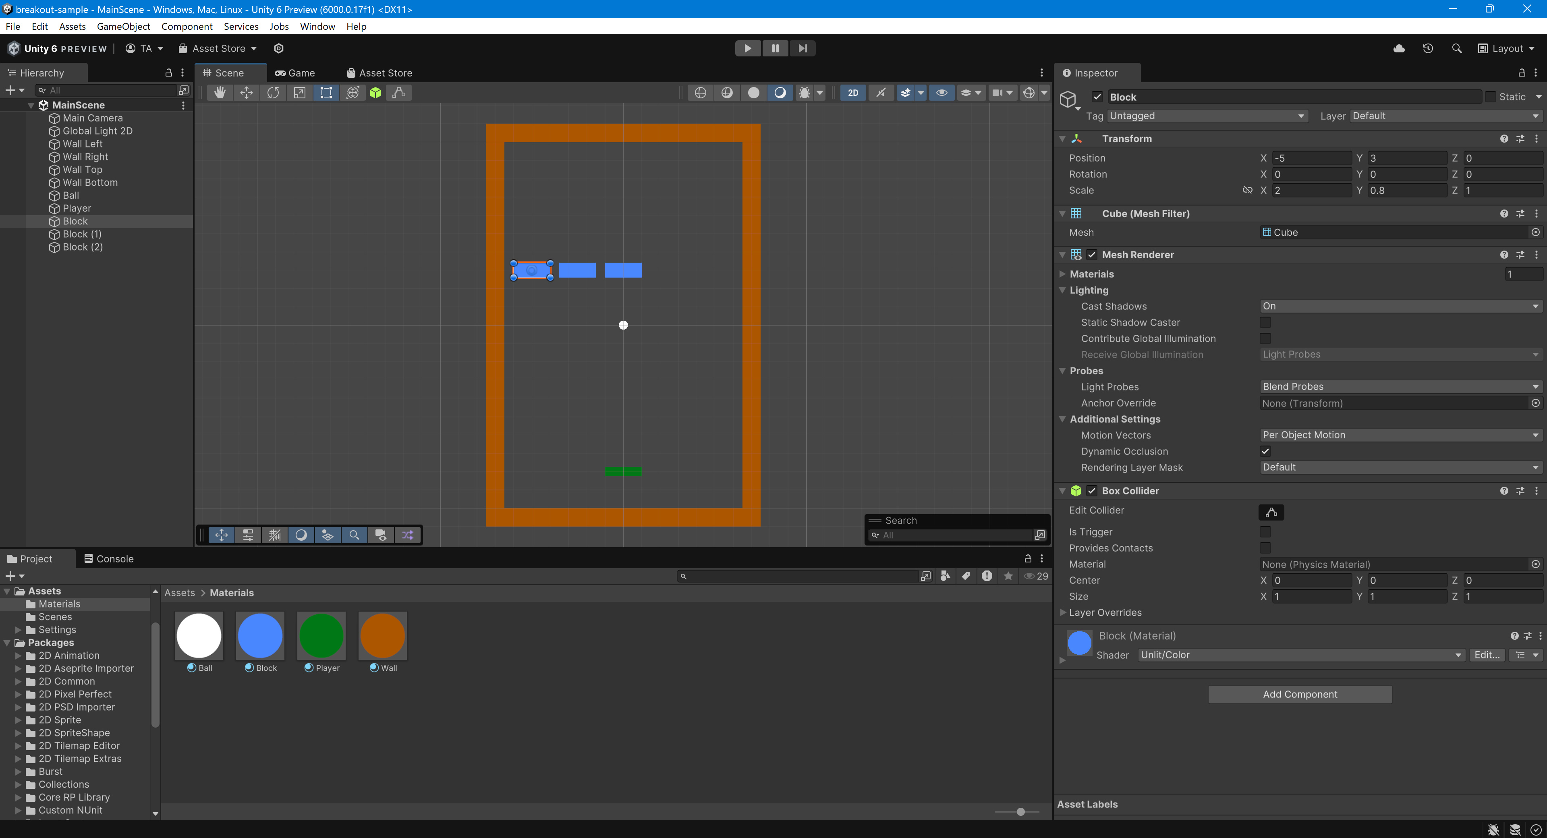Open the GameObject menu
The height and width of the screenshot is (838, 1547).
pyautogui.click(x=123, y=27)
